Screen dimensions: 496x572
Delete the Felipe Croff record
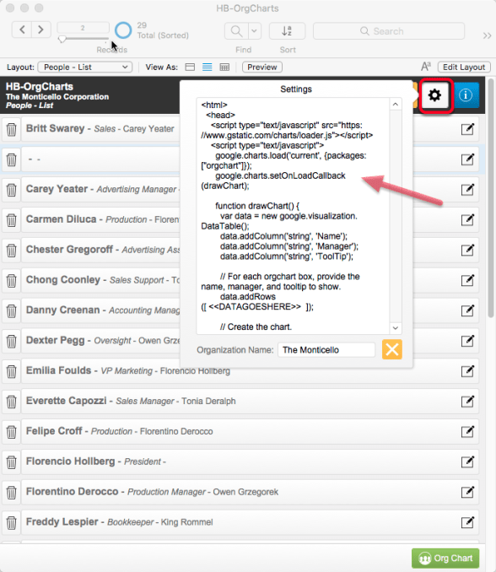(11, 432)
